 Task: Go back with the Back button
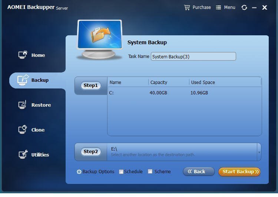pyautogui.click(x=199, y=172)
